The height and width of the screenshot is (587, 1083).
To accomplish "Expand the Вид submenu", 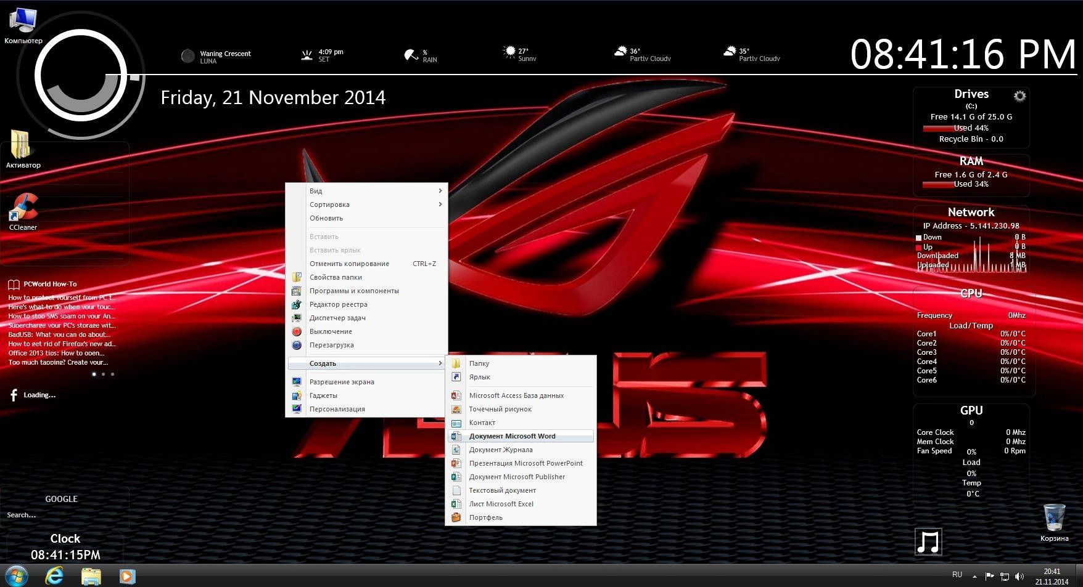I will [x=367, y=191].
